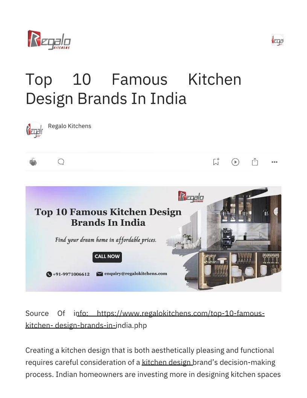The image size is (307, 398).
Task: Click Regalo logo inside the banner image
Action: [191, 196]
